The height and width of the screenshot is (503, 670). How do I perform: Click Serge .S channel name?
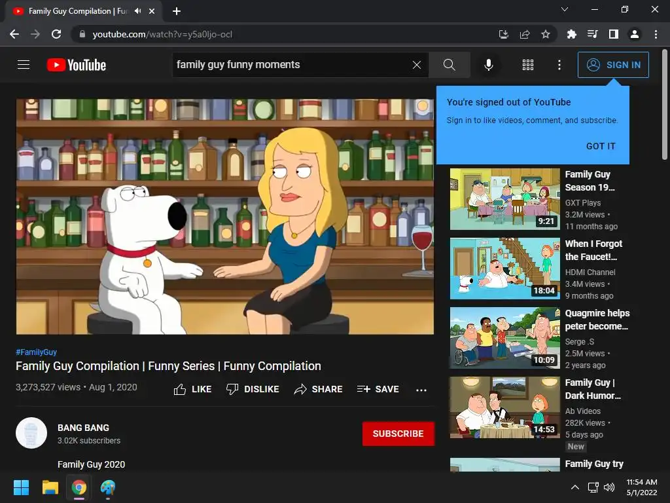(580, 342)
